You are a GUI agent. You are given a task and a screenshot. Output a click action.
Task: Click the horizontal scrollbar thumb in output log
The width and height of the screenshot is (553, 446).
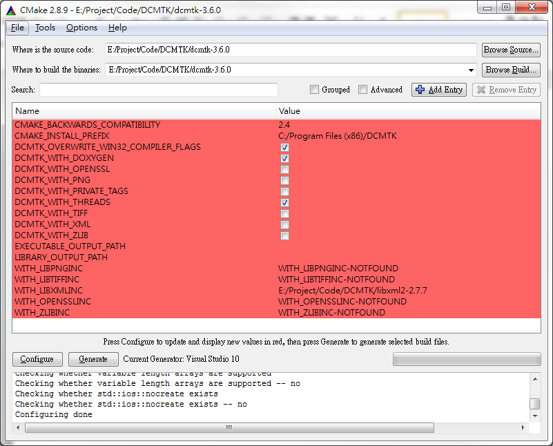[229, 427]
